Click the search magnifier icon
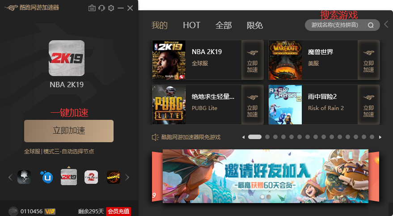Image resolution: width=393 pixels, height=216 pixels. click(x=371, y=25)
